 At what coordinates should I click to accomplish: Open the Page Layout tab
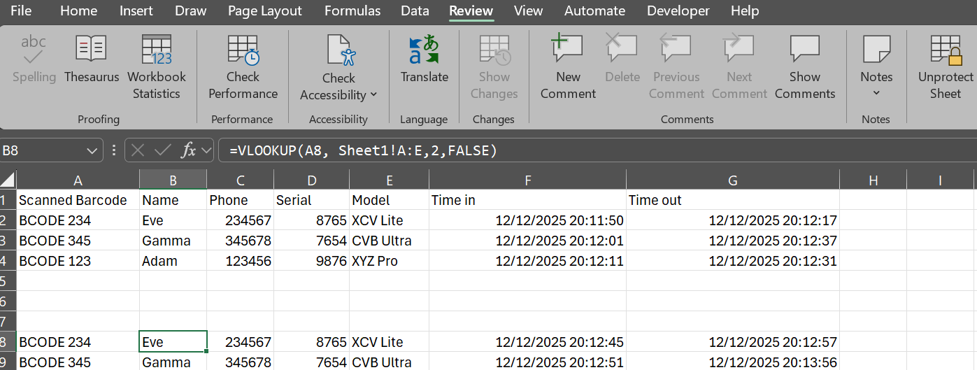click(x=265, y=11)
